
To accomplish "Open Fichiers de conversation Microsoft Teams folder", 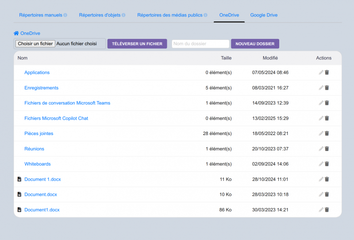I will (x=67, y=103).
